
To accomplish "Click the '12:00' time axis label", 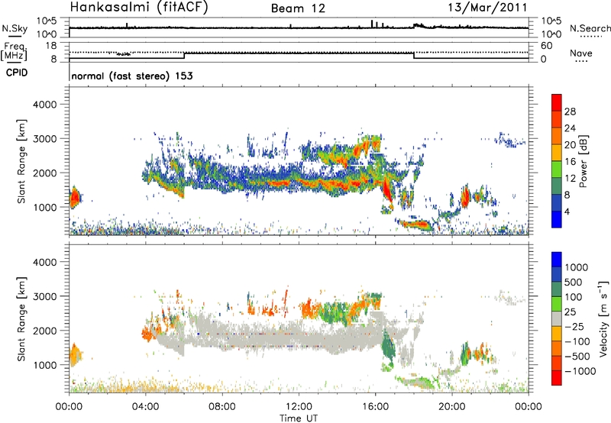I will point(299,407).
